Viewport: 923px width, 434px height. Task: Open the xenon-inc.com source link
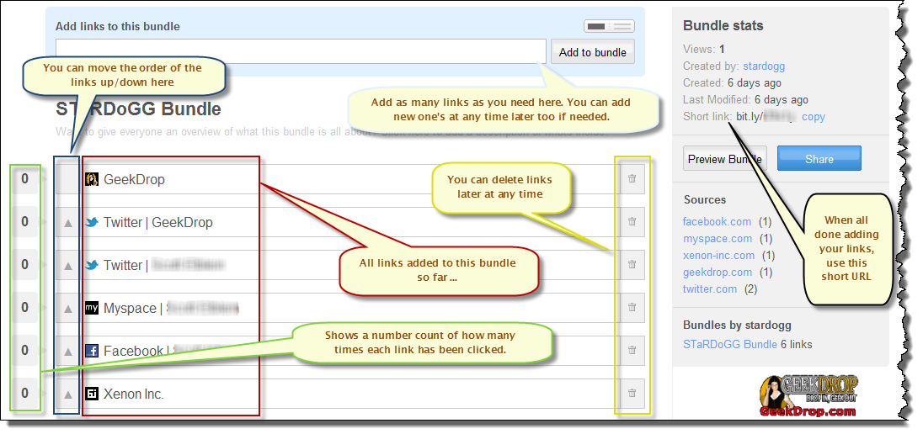(718, 255)
